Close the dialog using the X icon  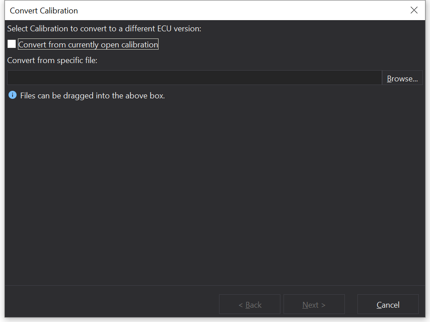coord(414,10)
